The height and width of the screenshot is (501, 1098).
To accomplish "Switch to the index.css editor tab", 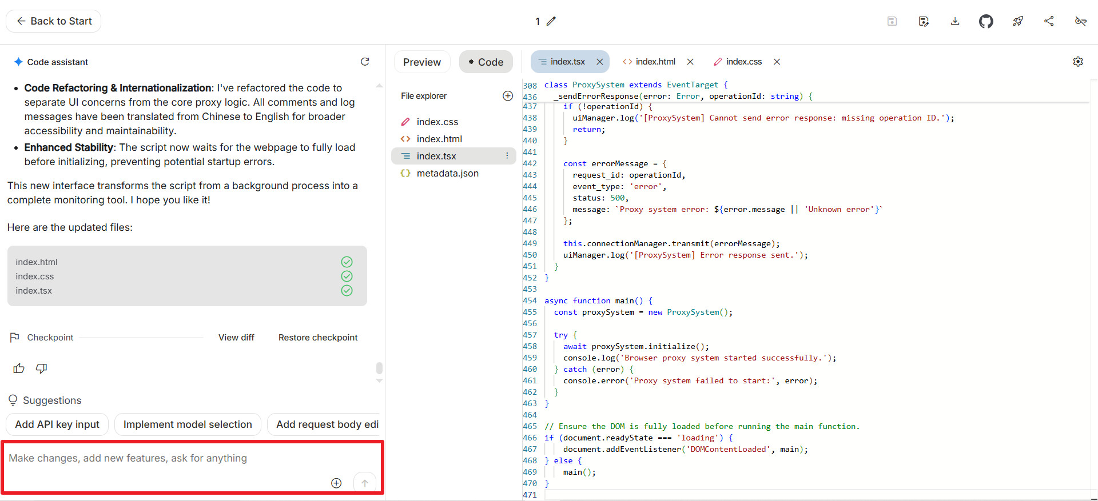I will (743, 62).
